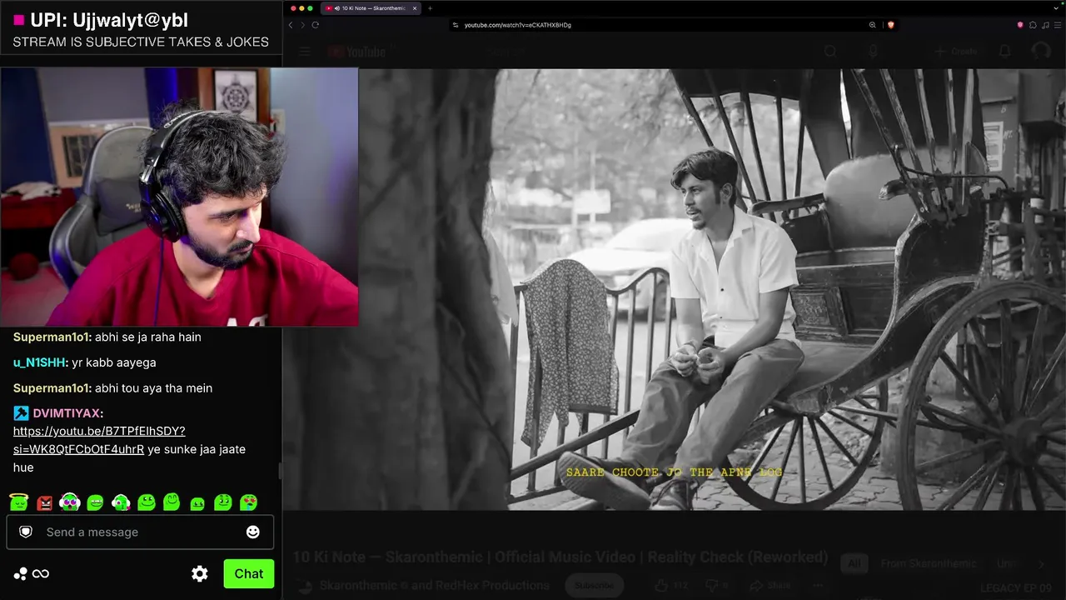Screen dimensions: 1066x600
Task: Open YouTube notifications bell
Action: 1005,52
